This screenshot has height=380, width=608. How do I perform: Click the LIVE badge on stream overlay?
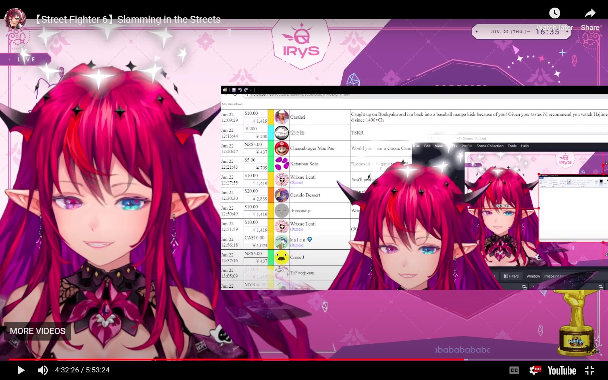(26, 59)
